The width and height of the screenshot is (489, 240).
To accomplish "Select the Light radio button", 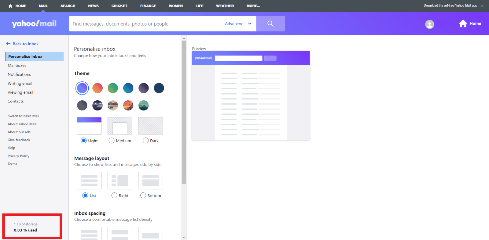I will (x=84, y=140).
